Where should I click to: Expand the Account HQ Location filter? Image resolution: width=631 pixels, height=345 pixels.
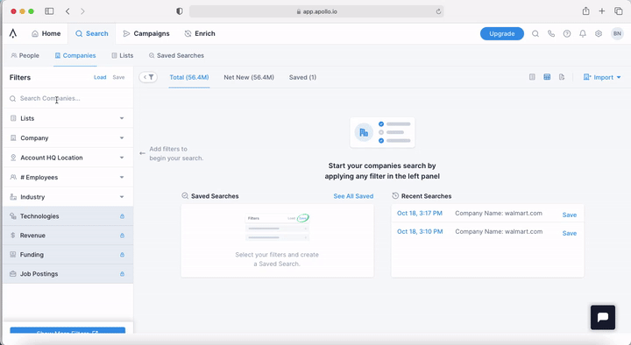click(x=67, y=158)
